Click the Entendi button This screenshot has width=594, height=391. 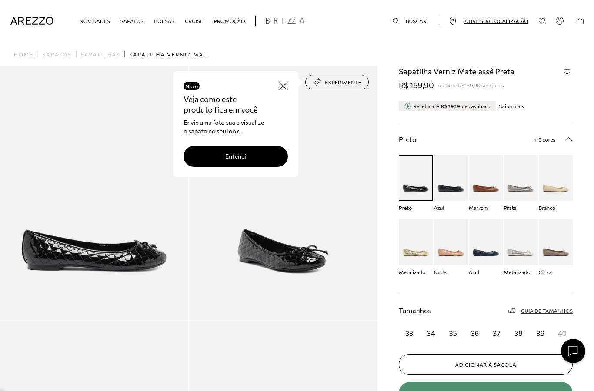tap(236, 156)
